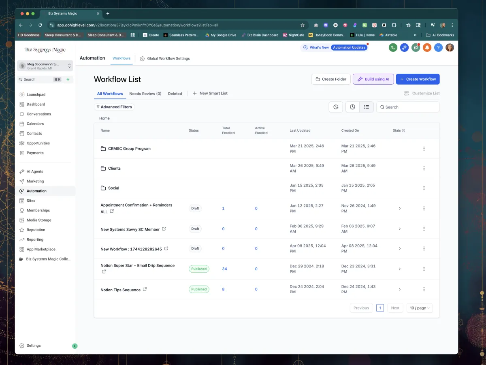This screenshot has width=486, height=365.
Task: Click Create Workflow button
Action: pos(418,79)
